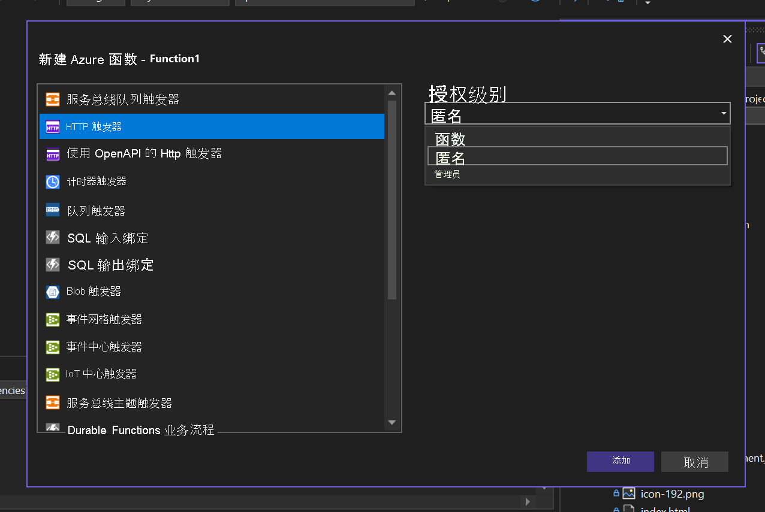Click the 添加 button
Screen dimensions: 765x512
pyautogui.click(x=621, y=461)
